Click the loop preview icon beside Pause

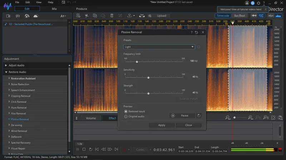199,116
